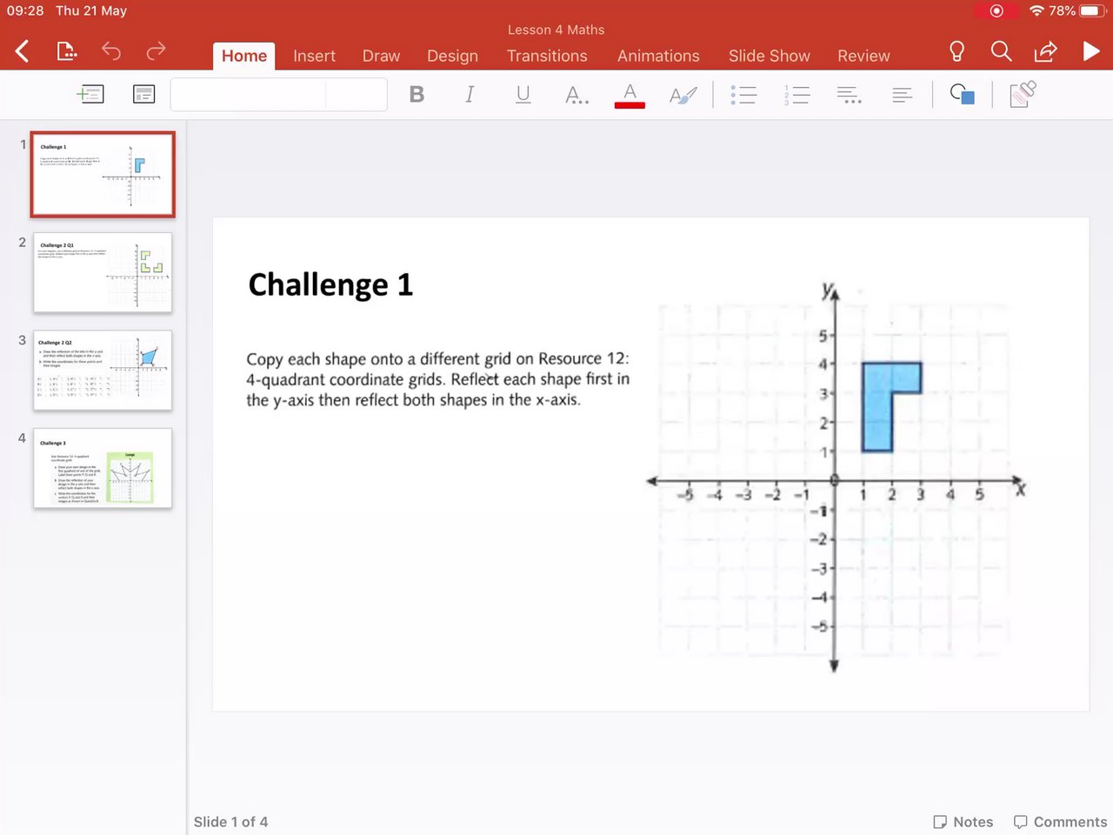Viewport: 1113px width, 835px height.
Task: Open text alignment options
Action: (903, 95)
